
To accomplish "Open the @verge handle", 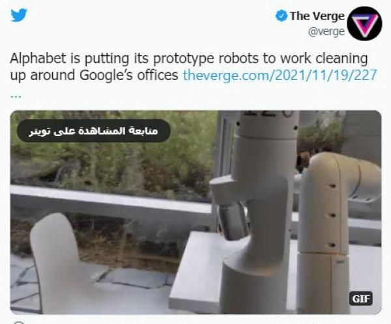I will click(x=326, y=32).
